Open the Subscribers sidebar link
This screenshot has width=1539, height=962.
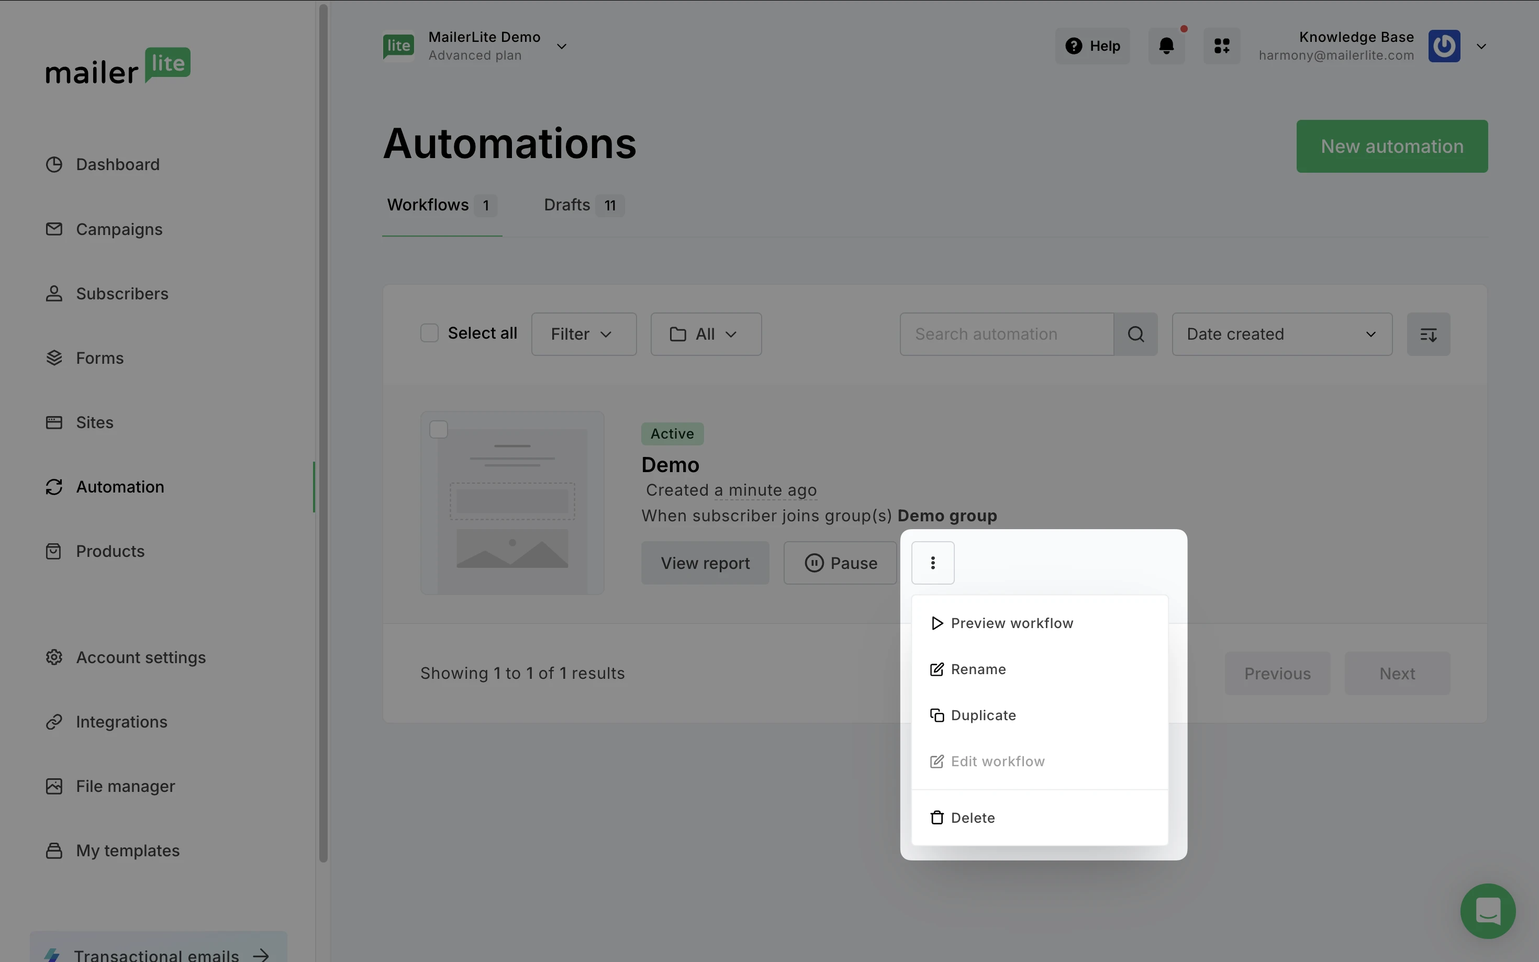[122, 293]
